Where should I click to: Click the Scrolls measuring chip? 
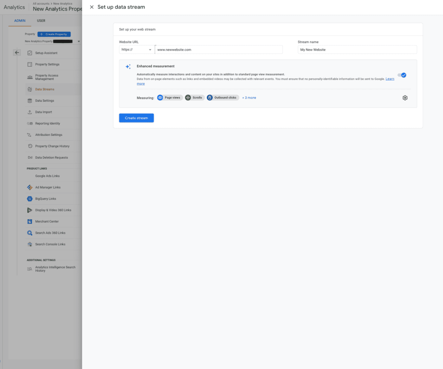pyautogui.click(x=194, y=97)
